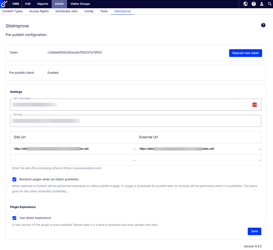This screenshot has height=250, width=273.
Task: Click the Token label
Action: pos(13,53)
